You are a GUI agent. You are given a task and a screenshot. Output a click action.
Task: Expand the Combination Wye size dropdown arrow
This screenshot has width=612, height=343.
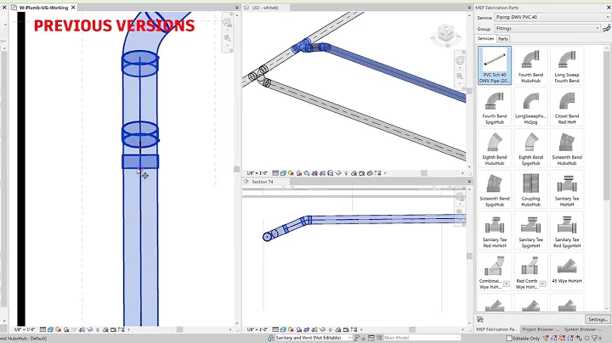[x=507, y=284]
